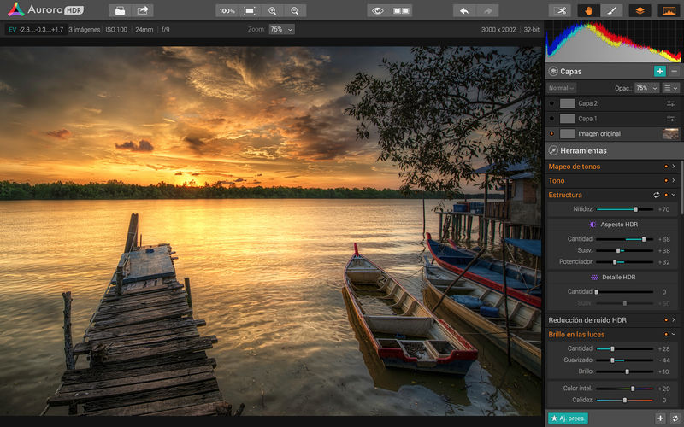Click the zoom in magnifier icon

tap(272, 10)
